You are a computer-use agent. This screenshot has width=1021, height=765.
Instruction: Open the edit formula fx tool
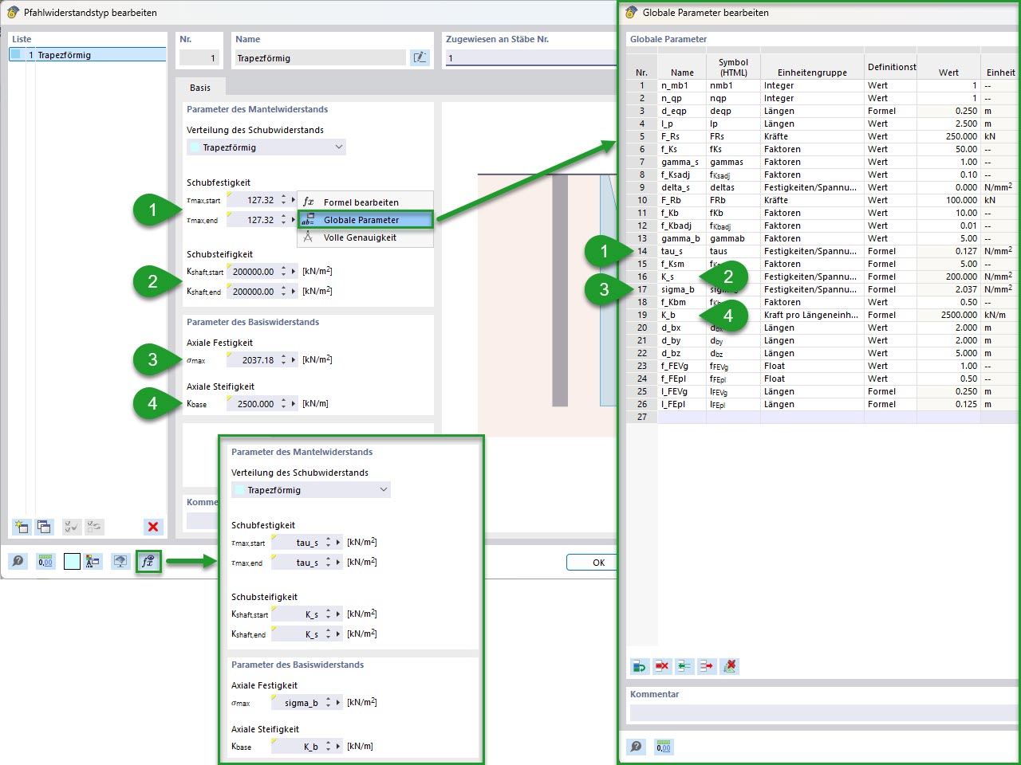pos(148,561)
